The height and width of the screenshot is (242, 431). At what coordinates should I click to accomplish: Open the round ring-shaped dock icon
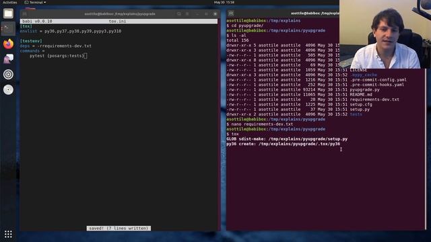click(8, 75)
